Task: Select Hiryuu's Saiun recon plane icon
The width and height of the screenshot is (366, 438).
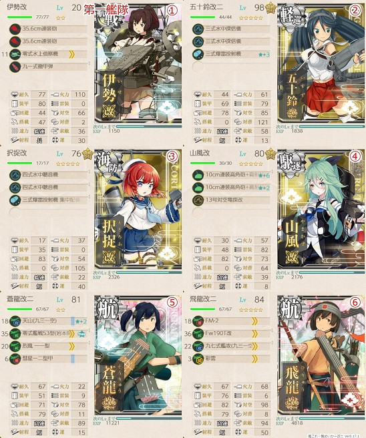Action: 198,359
